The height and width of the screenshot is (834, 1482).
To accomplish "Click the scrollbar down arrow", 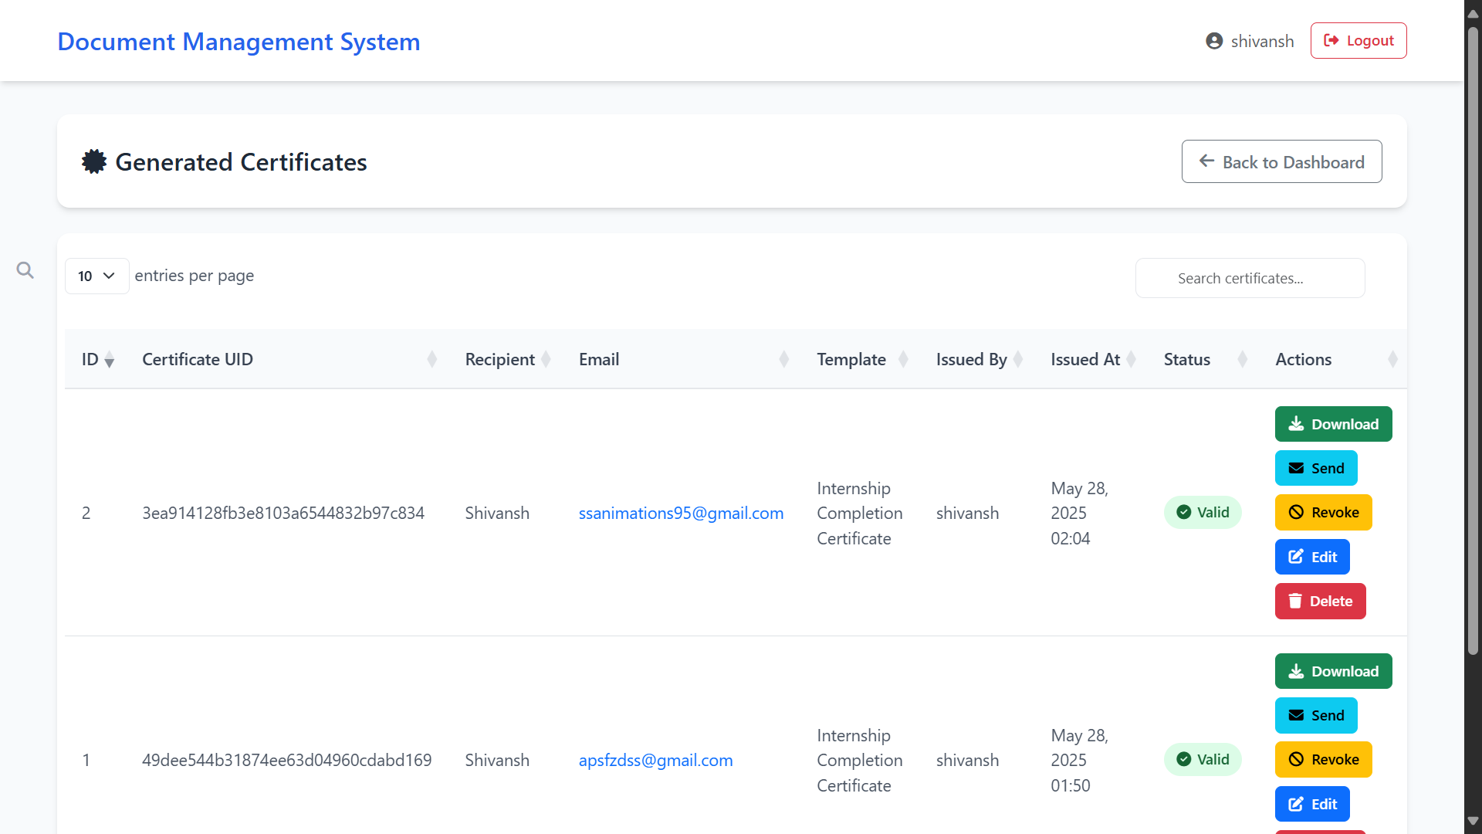I will tap(1473, 821).
